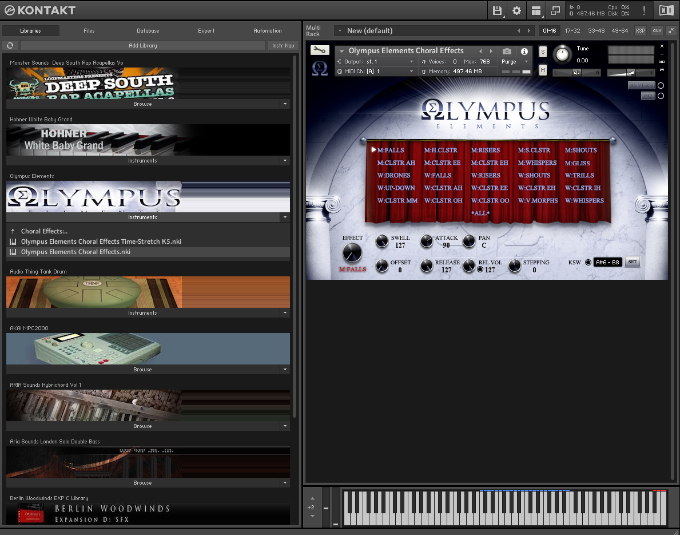Click the Instr Nav button
The width and height of the screenshot is (680, 535).
coord(283,46)
